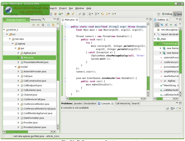Click the Pin Console icon
Image resolution: width=185 pixels, height=141 pixels.
[167, 109]
